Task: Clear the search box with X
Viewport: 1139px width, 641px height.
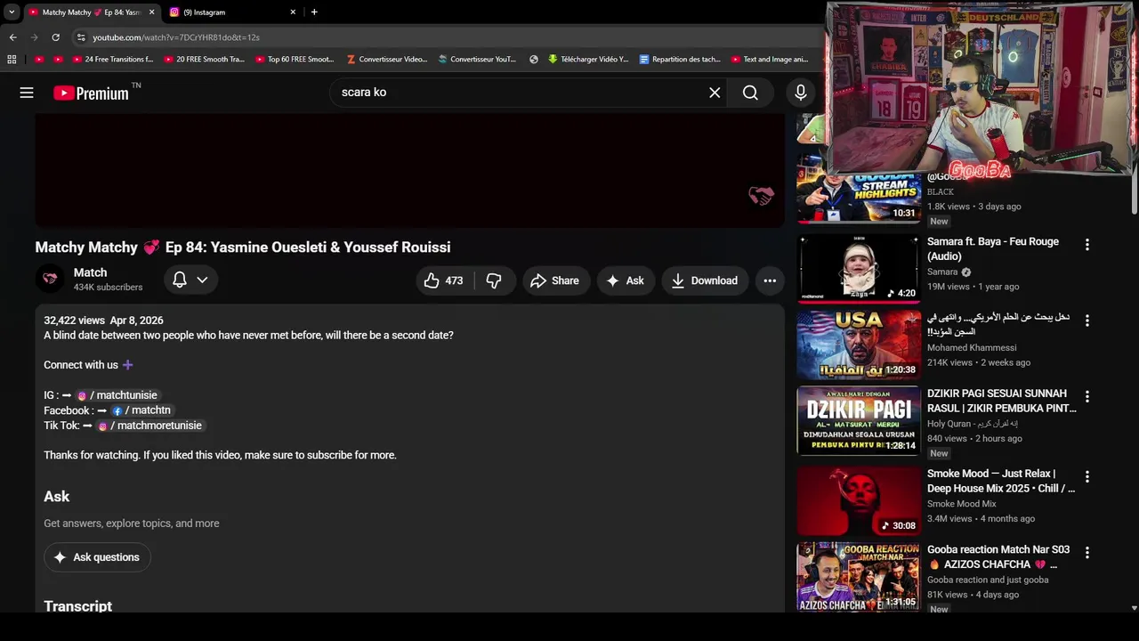Action: (715, 93)
